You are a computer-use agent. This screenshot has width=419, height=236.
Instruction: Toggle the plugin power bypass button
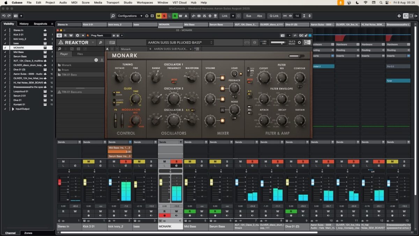tap(59, 35)
